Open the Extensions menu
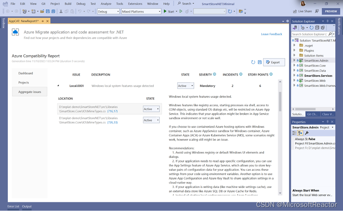Image resolution: width=343 pixels, height=211 pixels. (135, 4)
